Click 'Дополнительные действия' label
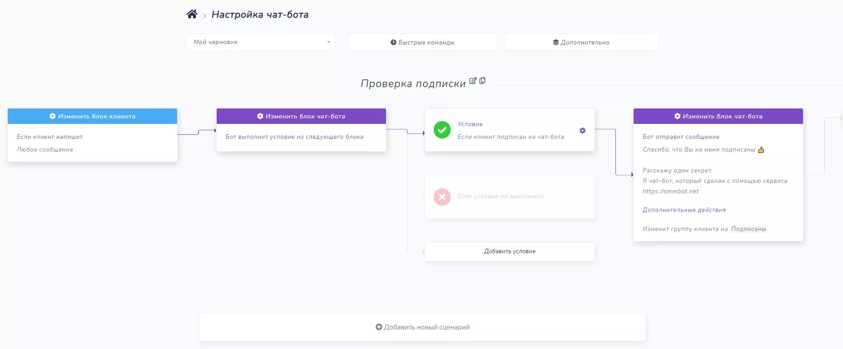The image size is (843, 349). pyautogui.click(x=684, y=210)
